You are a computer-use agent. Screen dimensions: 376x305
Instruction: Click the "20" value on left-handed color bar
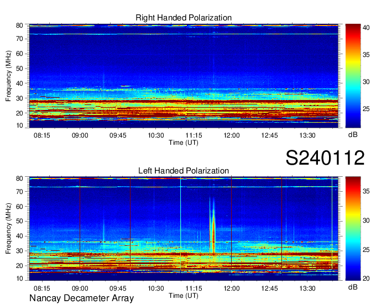[x=366, y=278]
